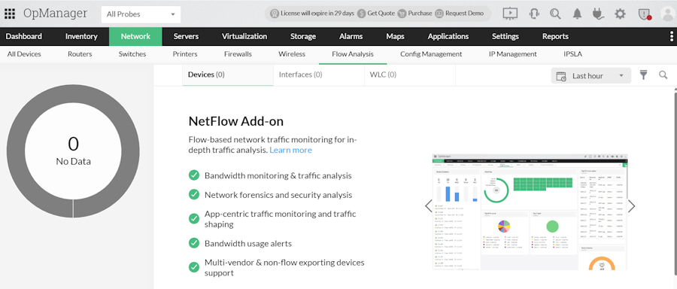Open the Reports menu
The height and width of the screenshot is (289, 677).
point(555,36)
